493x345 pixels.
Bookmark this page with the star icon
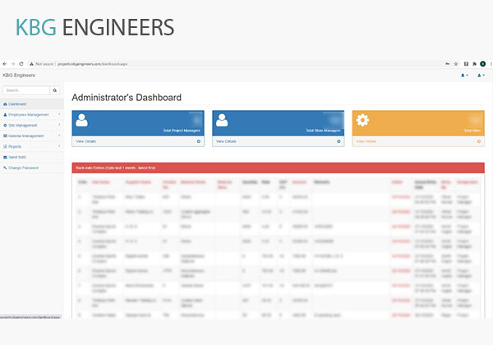click(456, 64)
